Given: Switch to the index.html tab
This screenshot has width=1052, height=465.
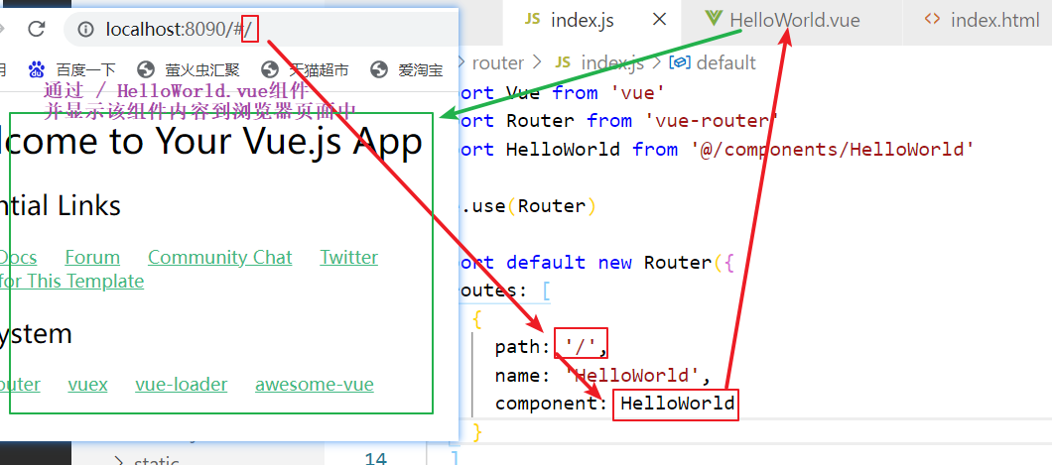Looking at the screenshot, I should click(983, 20).
